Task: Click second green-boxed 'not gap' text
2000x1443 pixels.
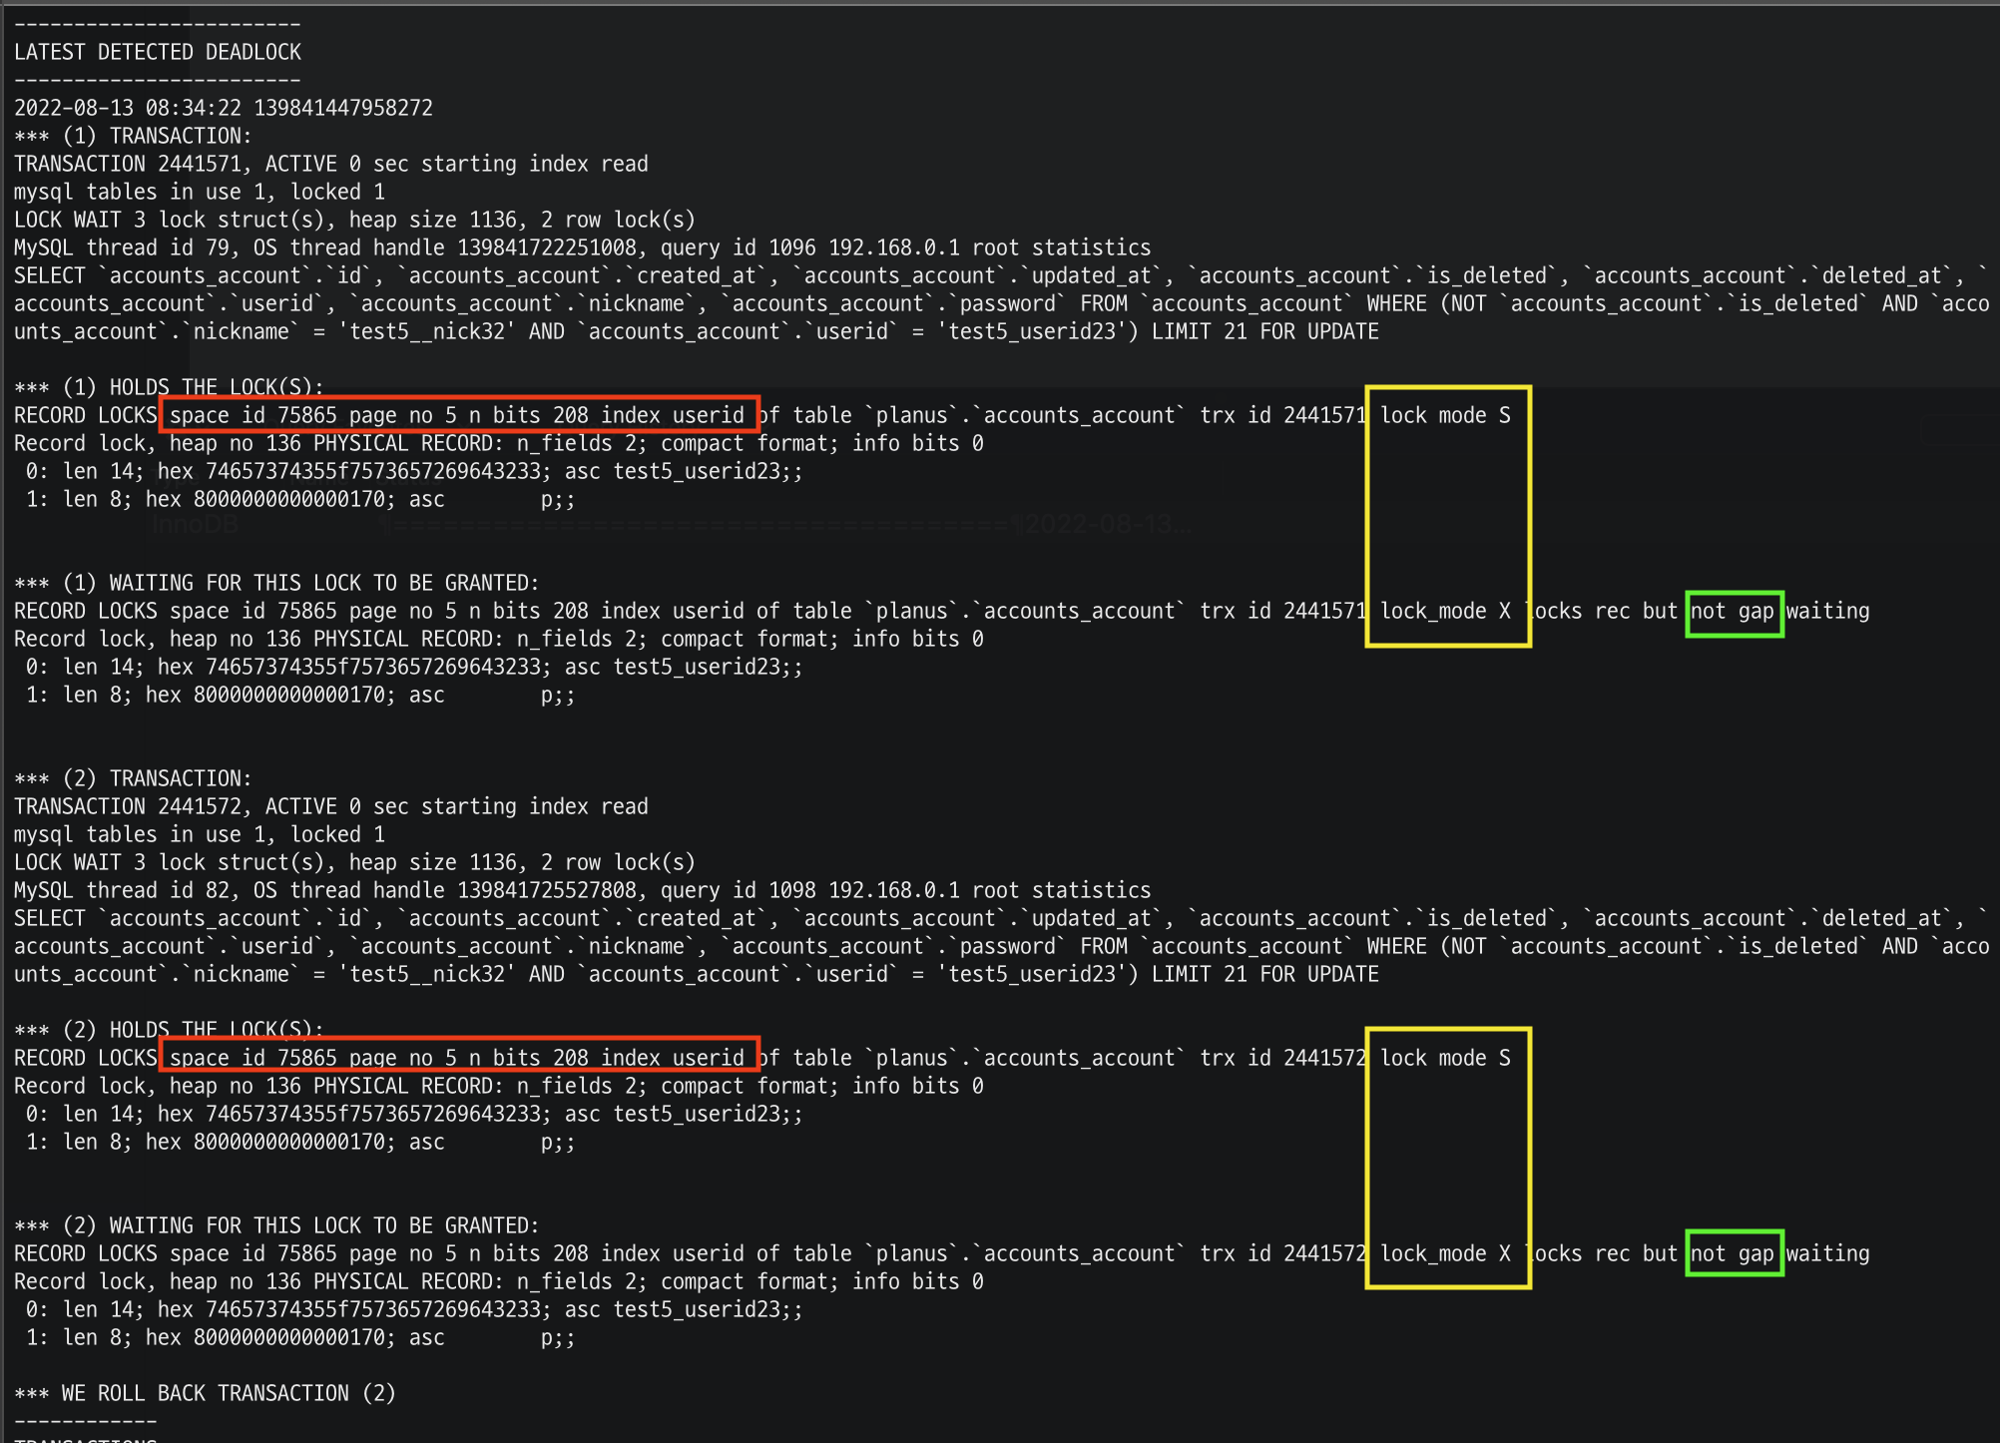Action: tap(1733, 1253)
